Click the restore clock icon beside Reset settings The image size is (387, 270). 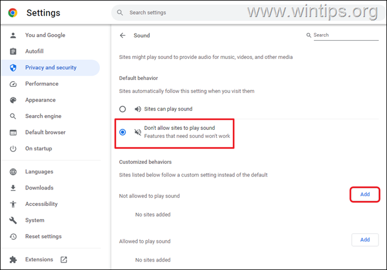[13, 237]
